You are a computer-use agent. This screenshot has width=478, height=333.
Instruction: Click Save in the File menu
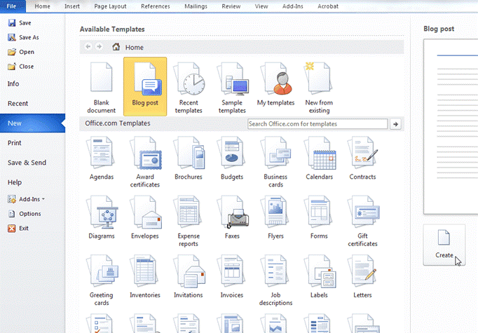coord(20,23)
